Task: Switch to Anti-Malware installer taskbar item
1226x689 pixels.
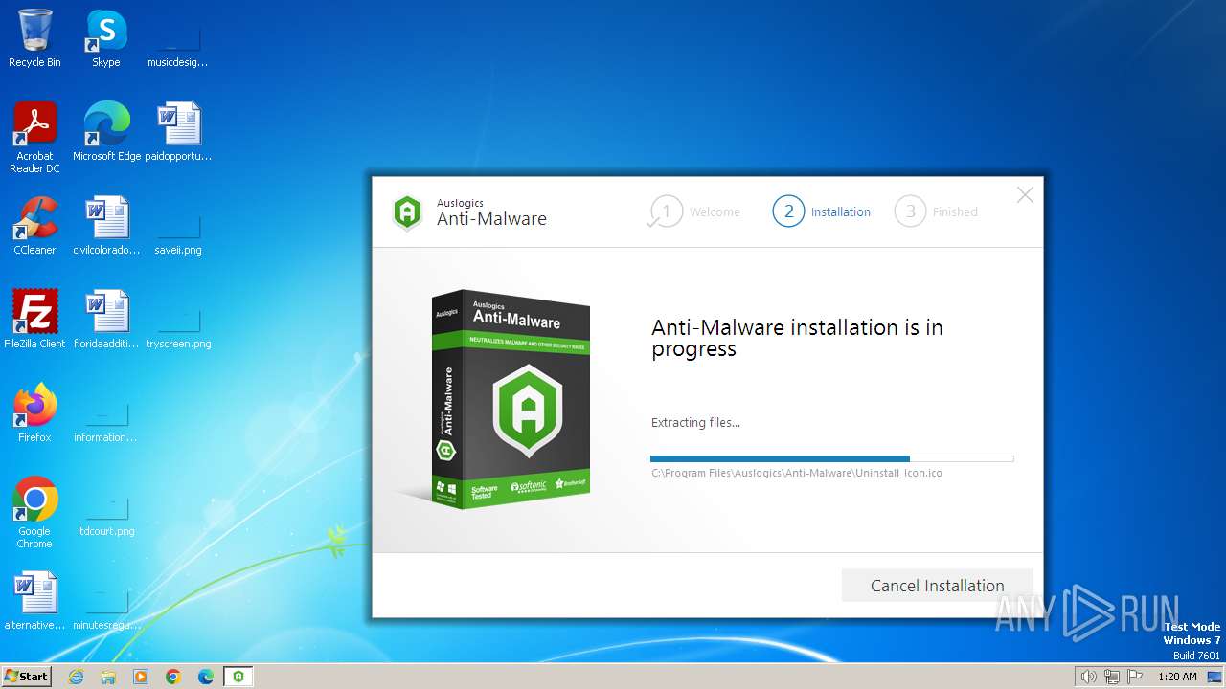Action: [x=238, y=677]
